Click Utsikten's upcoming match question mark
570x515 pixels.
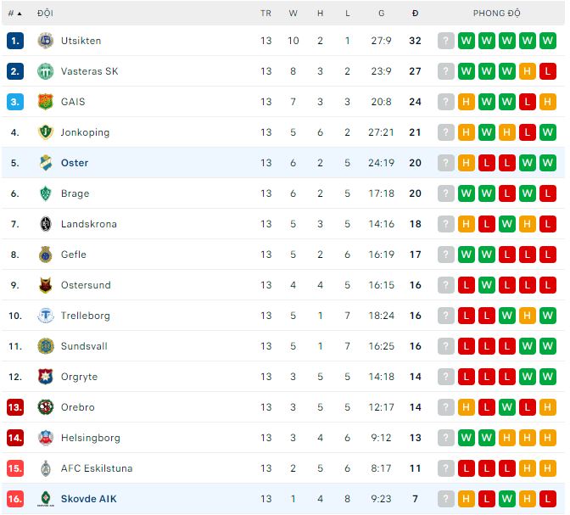446,41
